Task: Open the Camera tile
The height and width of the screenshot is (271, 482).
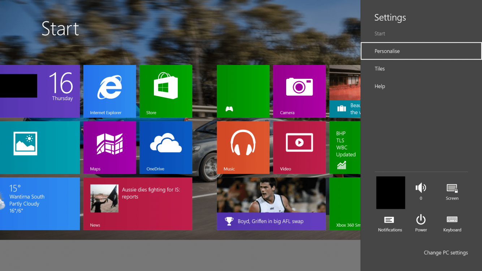Action: [x=300, y=91]
